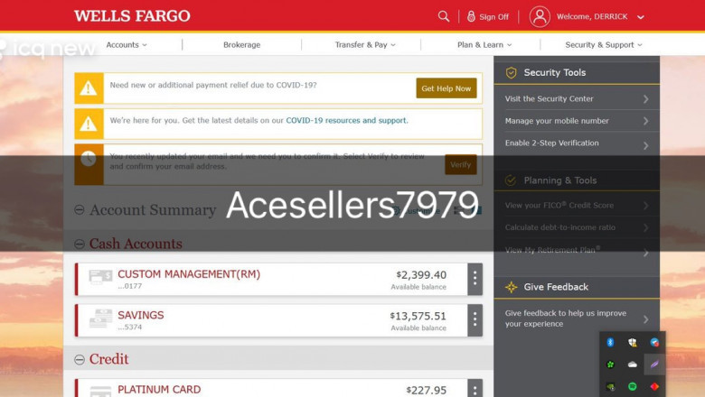Collapse the Credit section
Image resolution: width=705 pixels, height=397 pixels.
point(80,359)
